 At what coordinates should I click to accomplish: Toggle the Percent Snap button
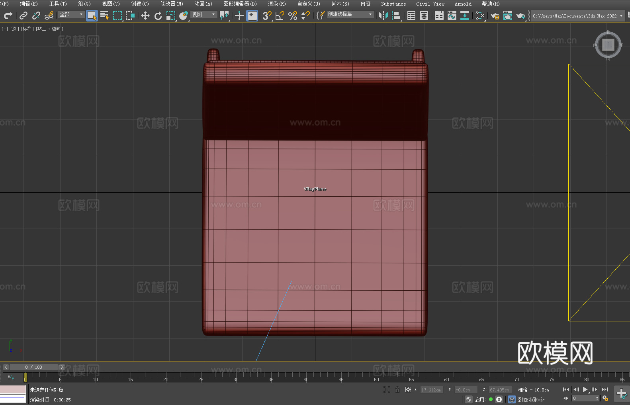pos(293,16)
